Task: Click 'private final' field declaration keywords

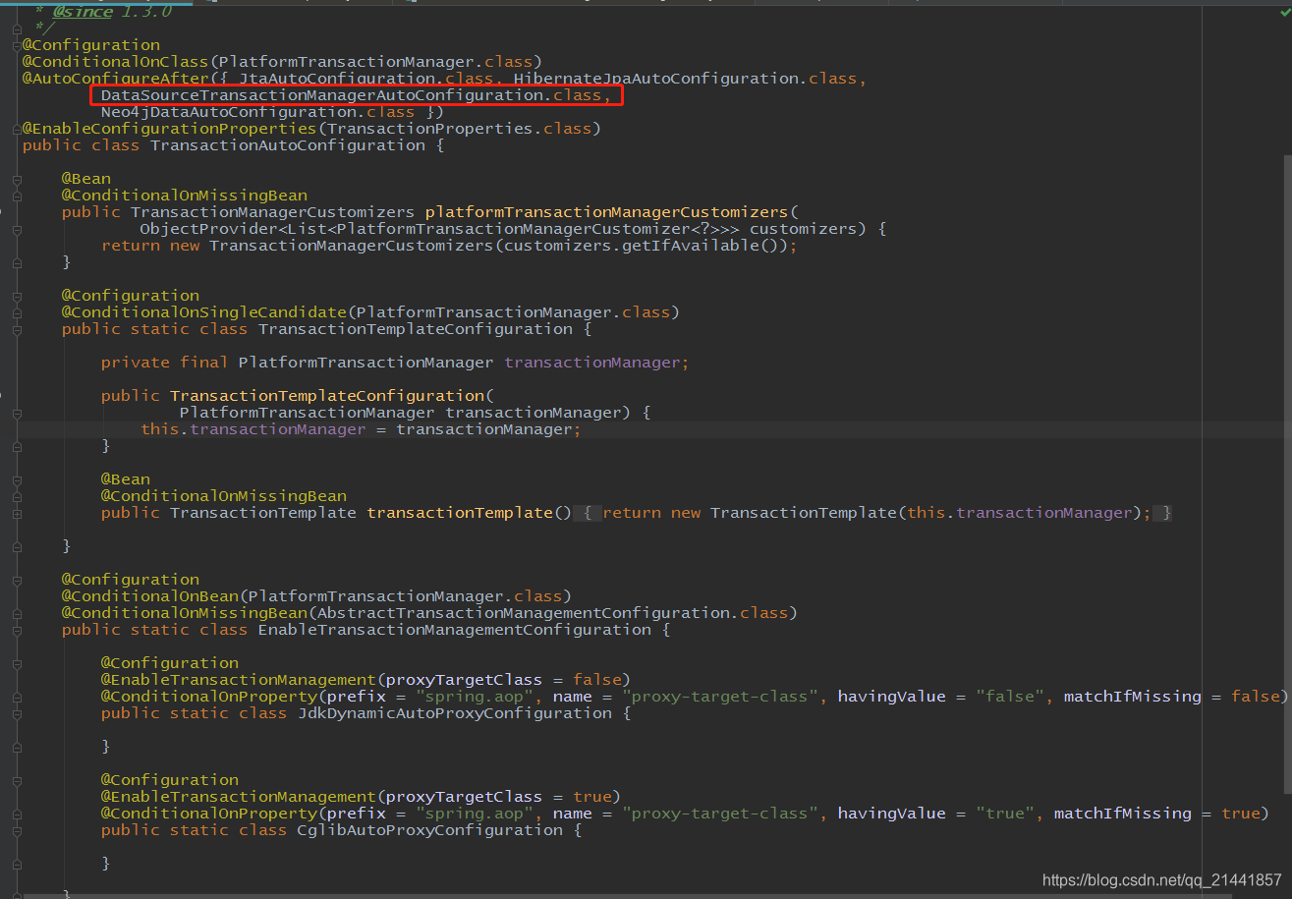Action: point(164,363)
